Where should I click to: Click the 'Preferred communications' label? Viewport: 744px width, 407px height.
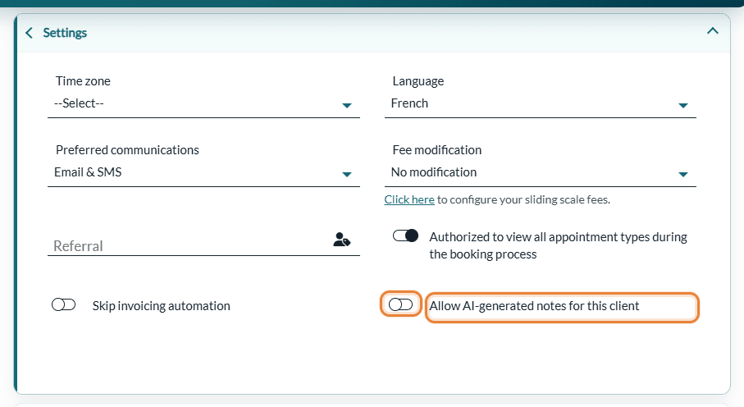[127, 150]
